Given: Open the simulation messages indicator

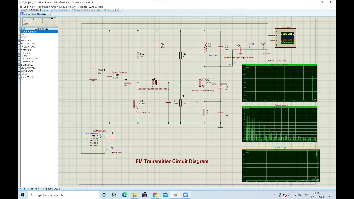Looking at the screenshot, I should click(x=40, y=189).
